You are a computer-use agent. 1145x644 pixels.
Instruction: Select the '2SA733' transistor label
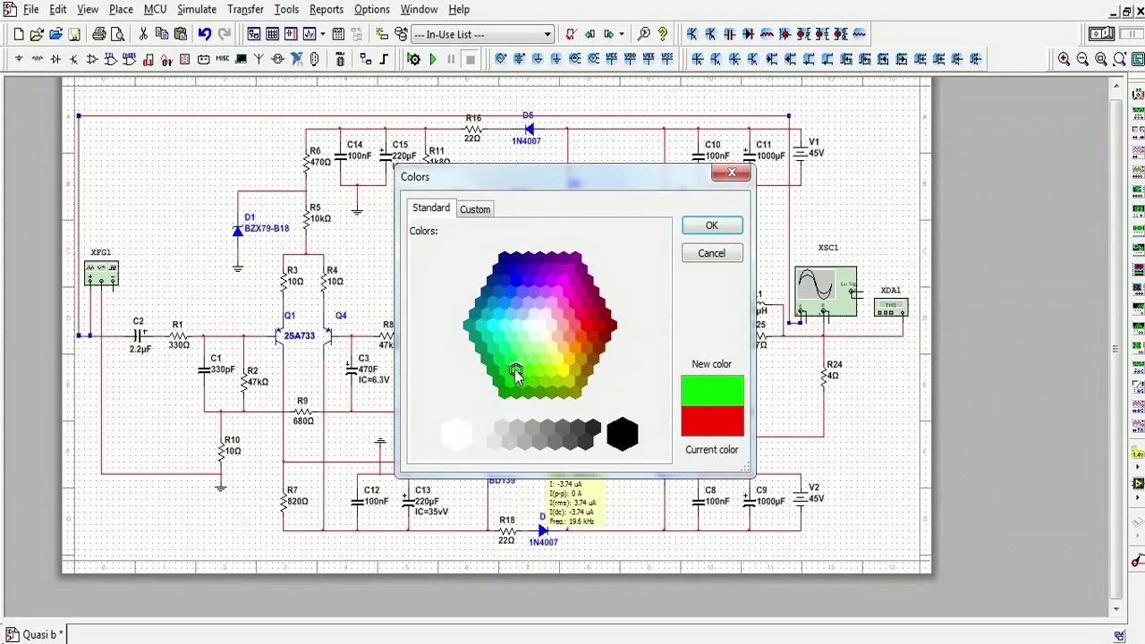tap(299, 336)
